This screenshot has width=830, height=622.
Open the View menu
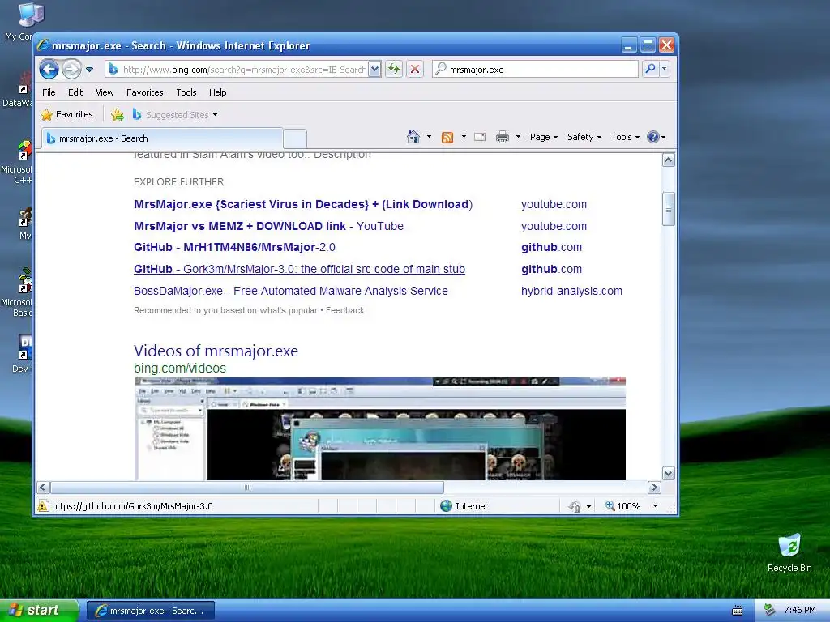105,92
